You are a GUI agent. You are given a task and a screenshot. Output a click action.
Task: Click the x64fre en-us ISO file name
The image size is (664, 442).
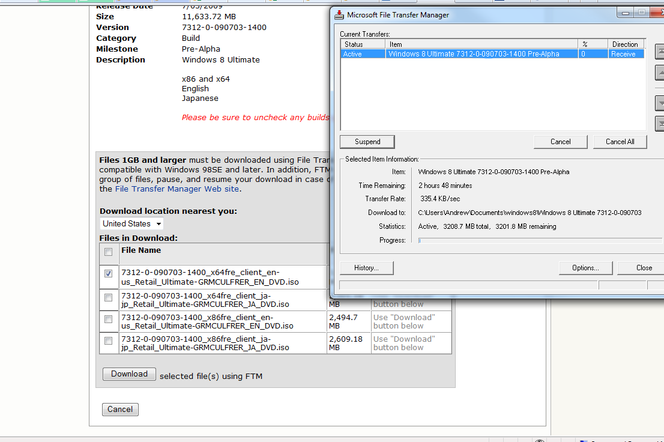pyautogui.click(x=210, y=277)
